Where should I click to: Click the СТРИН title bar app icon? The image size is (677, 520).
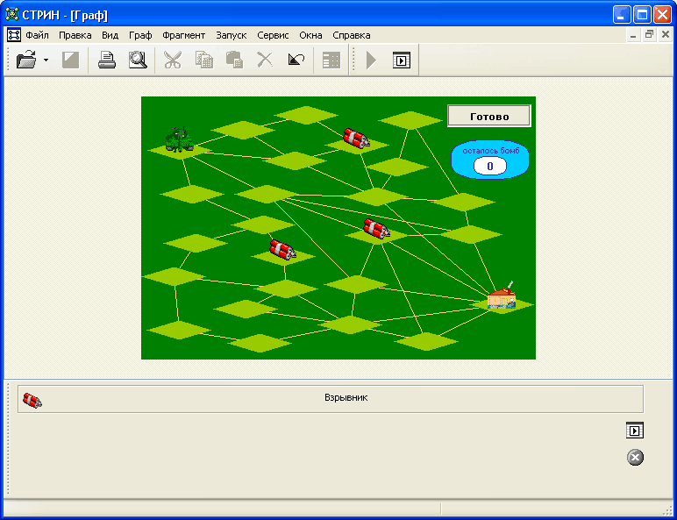coord(12,15)
